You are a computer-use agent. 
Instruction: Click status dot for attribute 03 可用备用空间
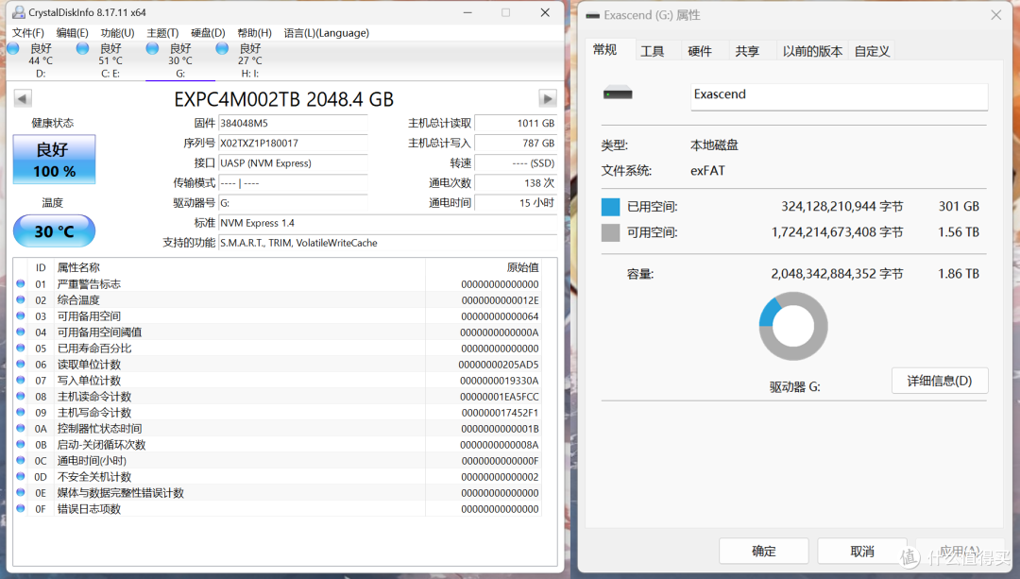(21, 315)
